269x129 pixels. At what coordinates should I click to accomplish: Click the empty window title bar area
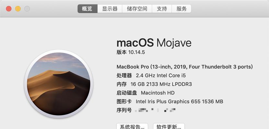coord(230,9)
